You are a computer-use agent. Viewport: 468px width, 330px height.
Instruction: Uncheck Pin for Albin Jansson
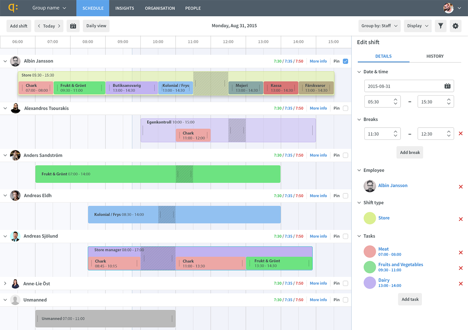pyautogui.click(x=346, y=61)
